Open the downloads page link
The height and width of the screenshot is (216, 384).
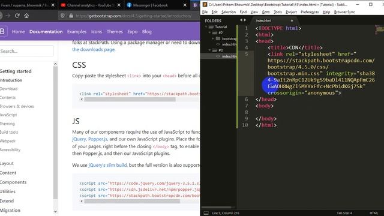point(94,49)
